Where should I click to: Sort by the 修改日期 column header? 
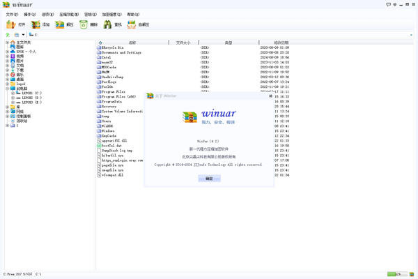tap(281, 43)
